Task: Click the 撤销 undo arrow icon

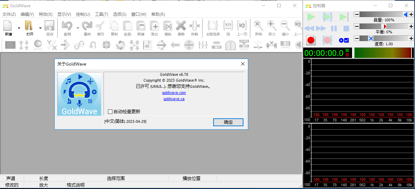Action: coord(67,26)
